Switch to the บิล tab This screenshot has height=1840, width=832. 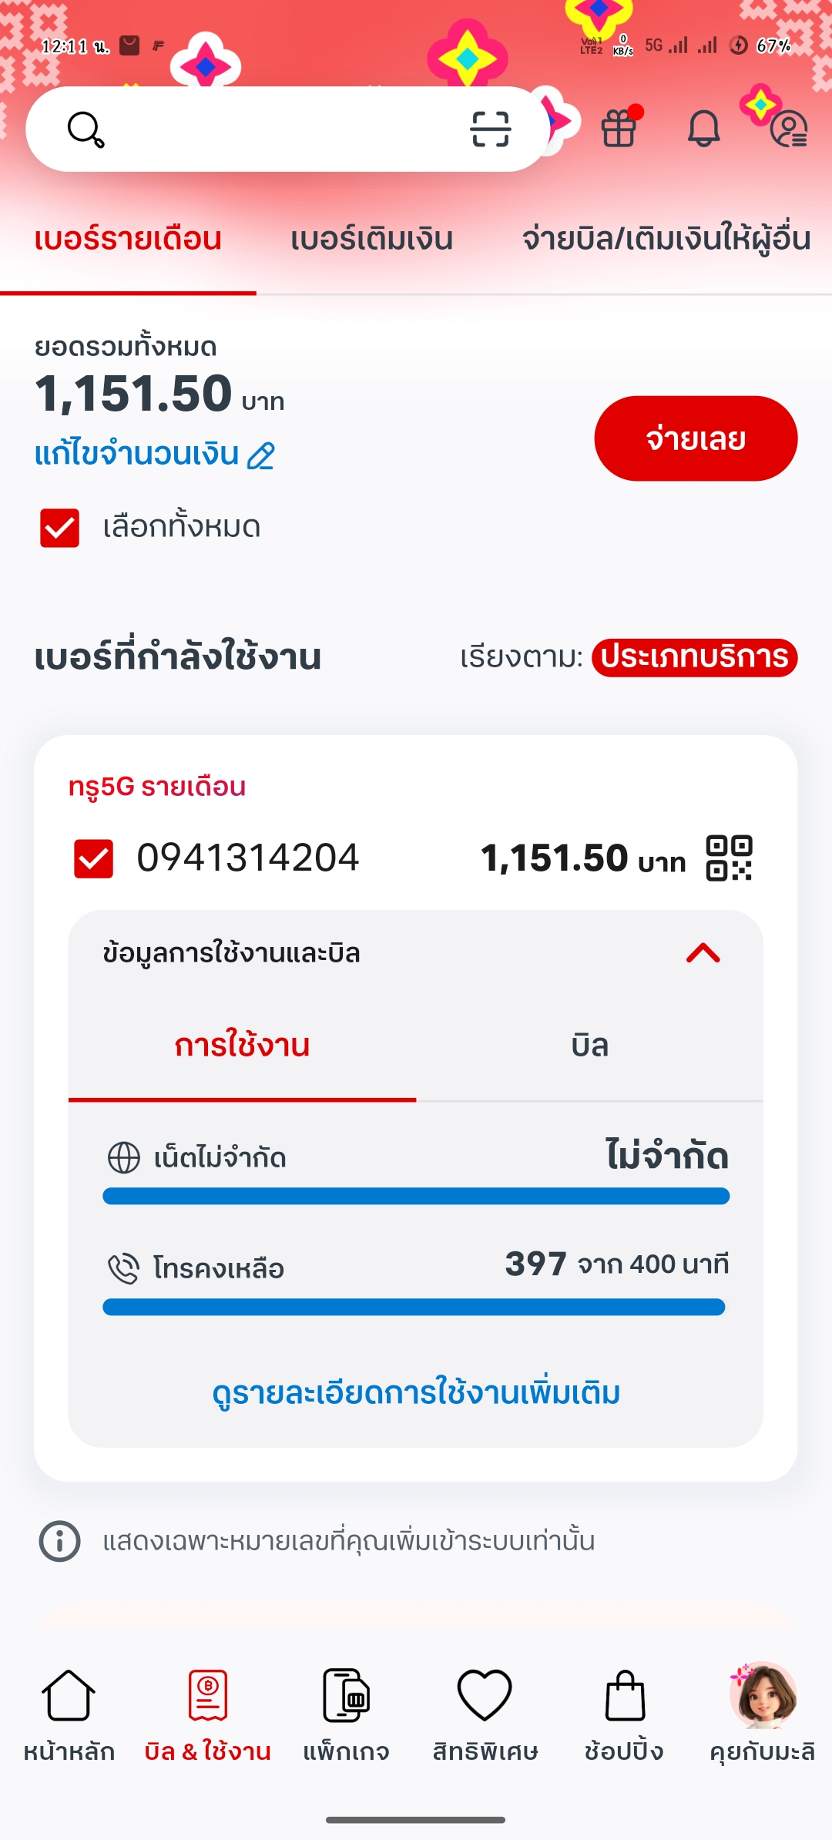coord(590,1046)
